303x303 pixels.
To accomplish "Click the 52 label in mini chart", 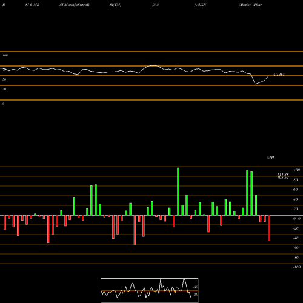I will [x=196, y=287].
